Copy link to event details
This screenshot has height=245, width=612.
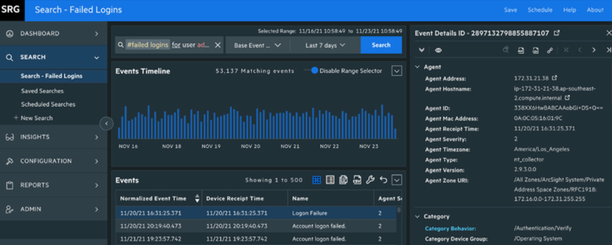[549, 50]
